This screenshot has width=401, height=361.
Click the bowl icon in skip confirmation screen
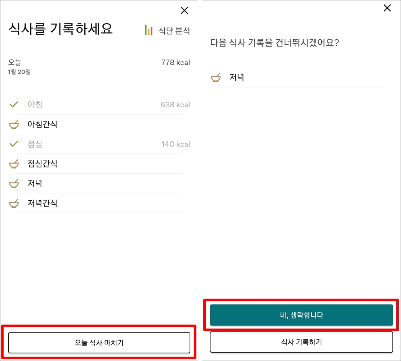tap(216, 77)
